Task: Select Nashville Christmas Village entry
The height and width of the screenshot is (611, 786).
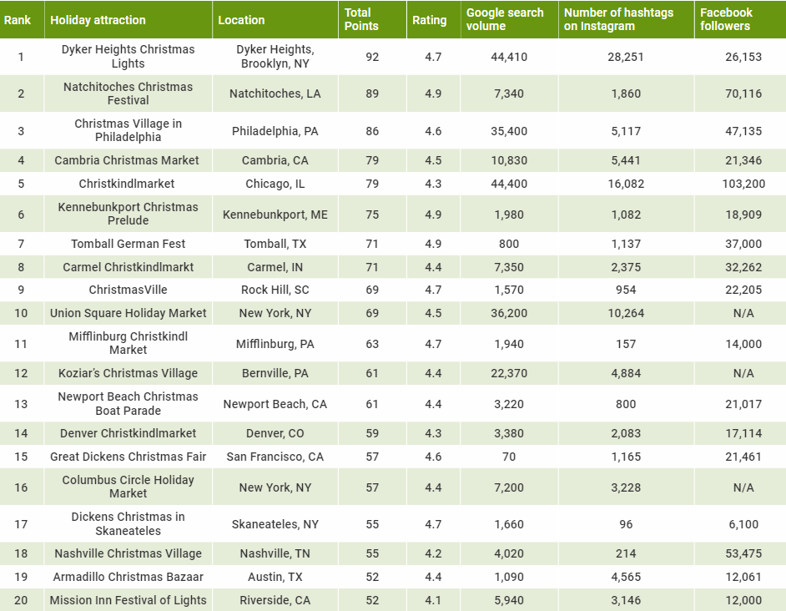Action: 127,553
